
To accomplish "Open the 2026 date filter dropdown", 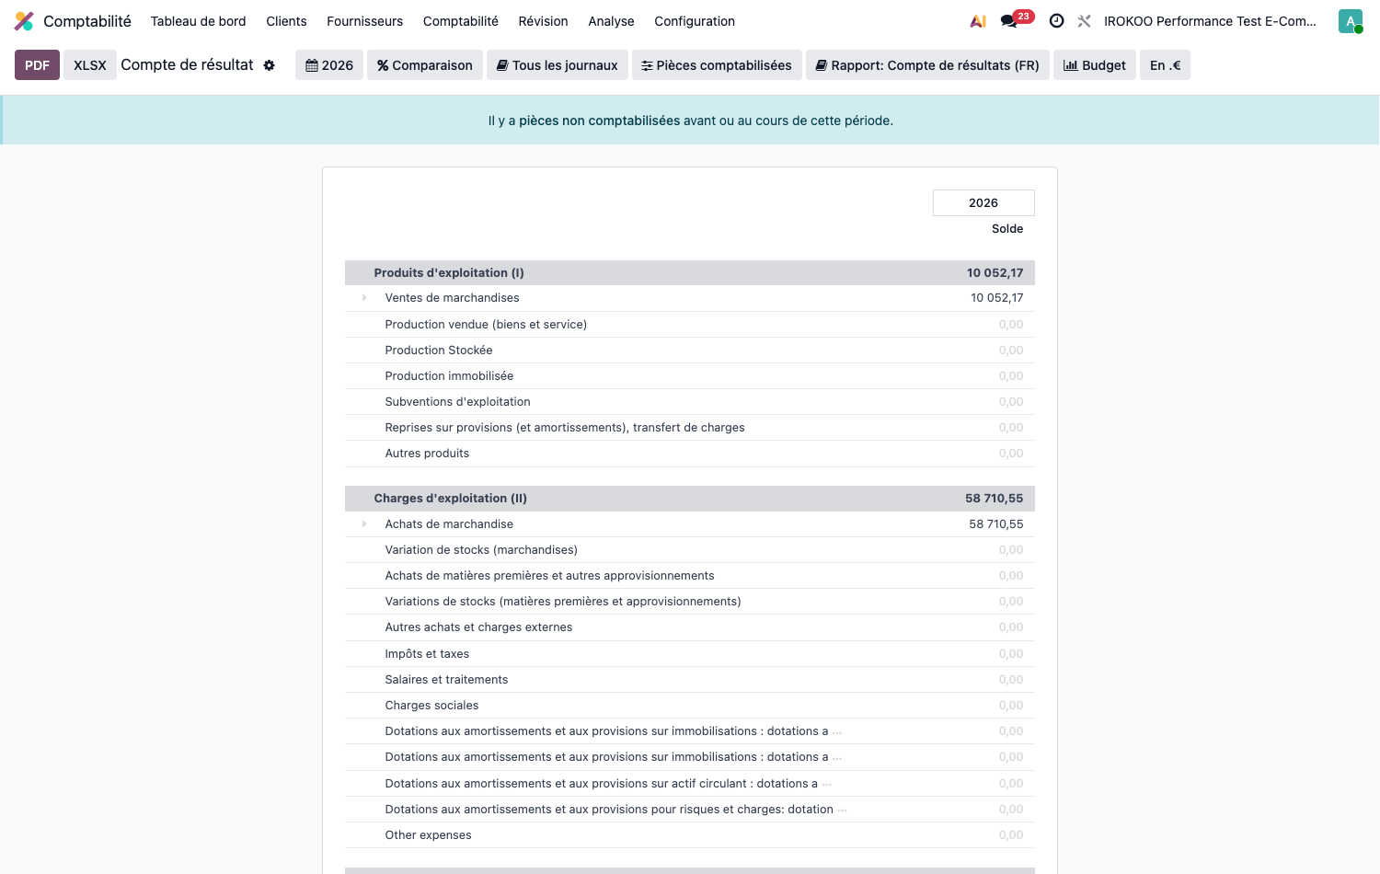I will 329,65.
